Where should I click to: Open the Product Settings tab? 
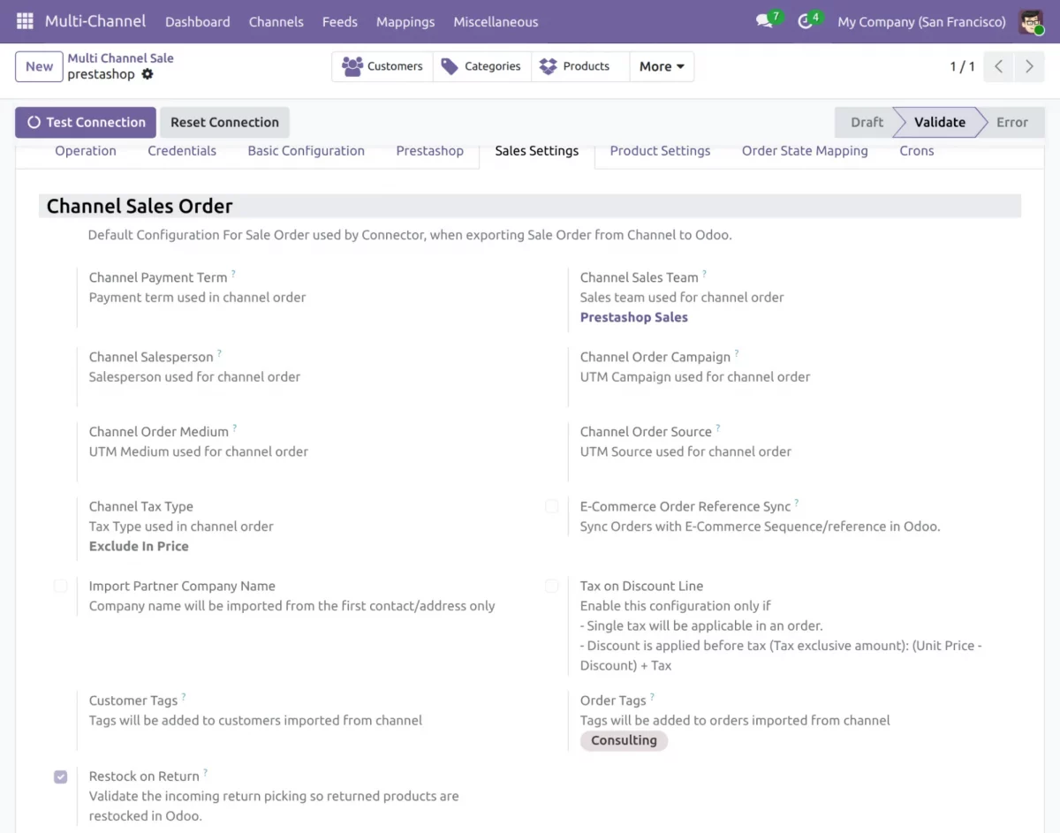[x=660, y=151]
